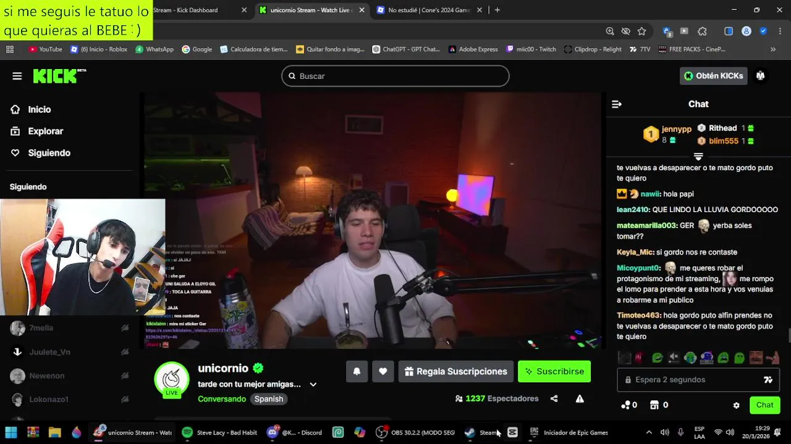
Task: Show hidden system tray icons
Action: click(x=649, y=432)
